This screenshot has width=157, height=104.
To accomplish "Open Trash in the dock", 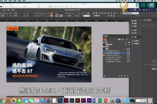I will coord(150,101).
